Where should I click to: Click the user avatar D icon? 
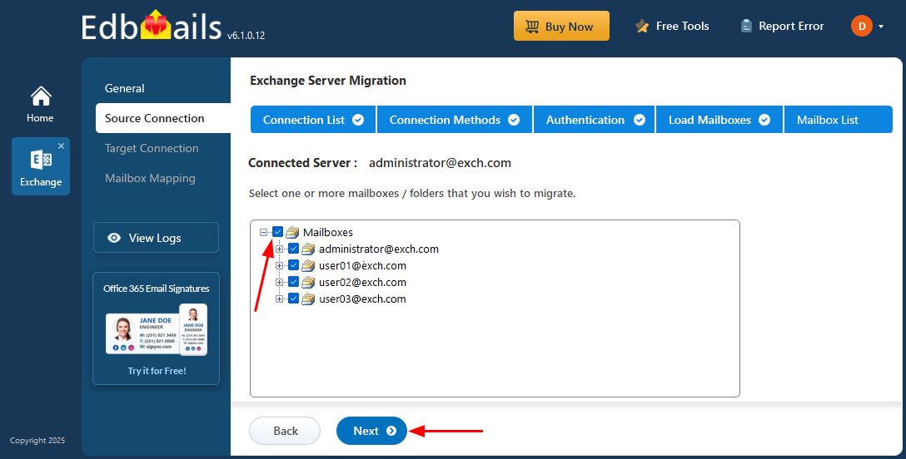tap(862, 26)
